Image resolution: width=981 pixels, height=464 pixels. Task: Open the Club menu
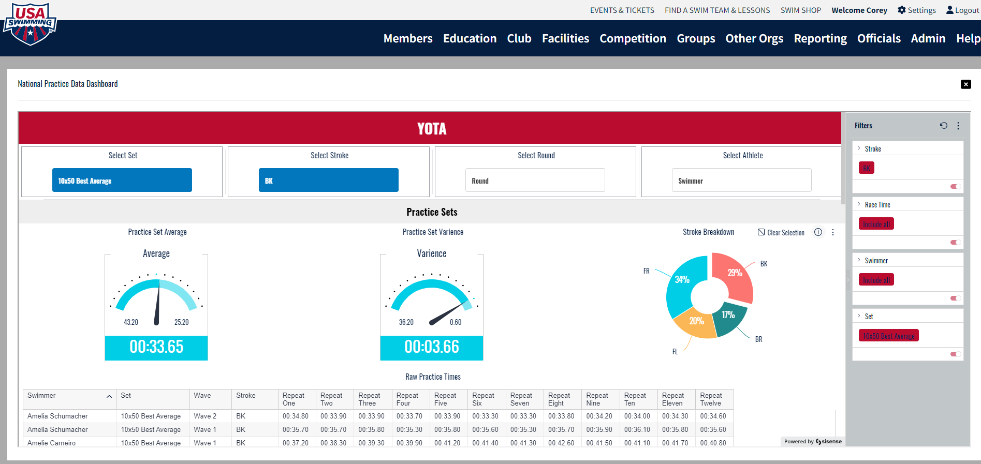tap(519, 38)
